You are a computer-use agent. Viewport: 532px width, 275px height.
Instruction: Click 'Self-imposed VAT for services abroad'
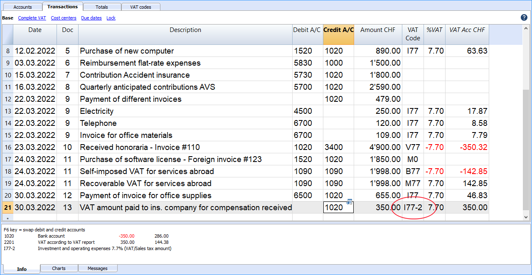click(185, 172)
